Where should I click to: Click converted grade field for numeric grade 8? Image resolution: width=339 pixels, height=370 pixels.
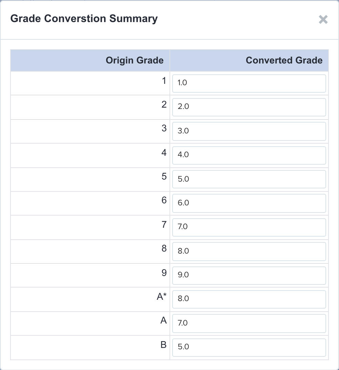click(x=249, y=252)
